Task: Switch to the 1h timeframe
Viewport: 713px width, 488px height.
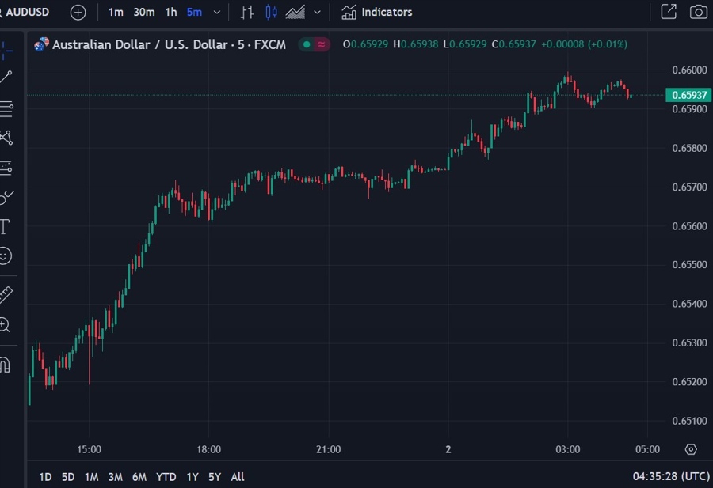Action: pyautogui.click(x=171, y=12)
